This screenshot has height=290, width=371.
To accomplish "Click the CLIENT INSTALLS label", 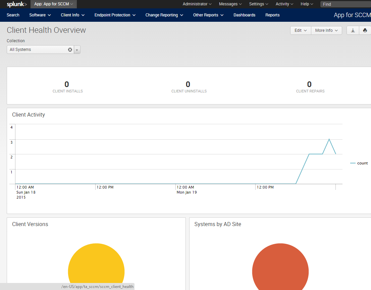I will click(x=68, y=91).
